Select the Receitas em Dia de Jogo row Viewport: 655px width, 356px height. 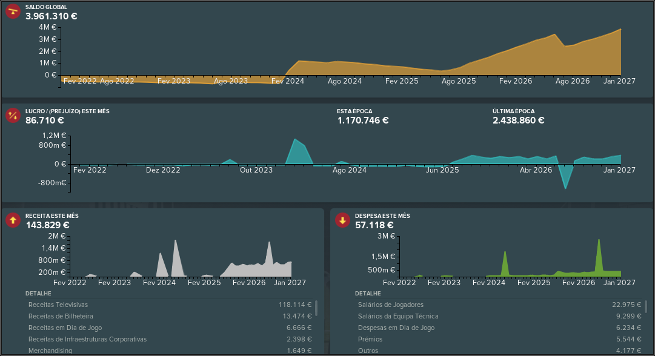(x=170, y=328)
